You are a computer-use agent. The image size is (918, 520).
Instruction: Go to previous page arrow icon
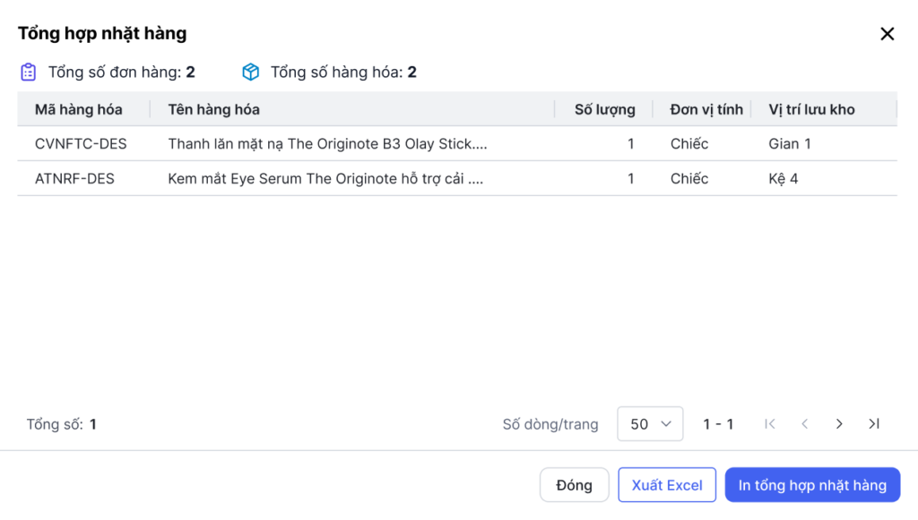805,424
